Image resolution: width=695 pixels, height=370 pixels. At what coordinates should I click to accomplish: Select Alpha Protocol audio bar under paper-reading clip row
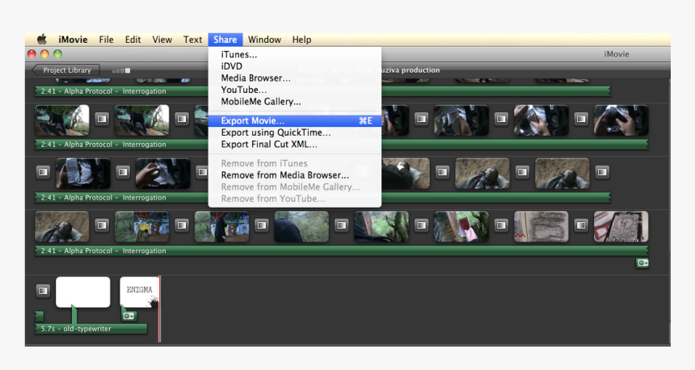click(x=322, y=198)
